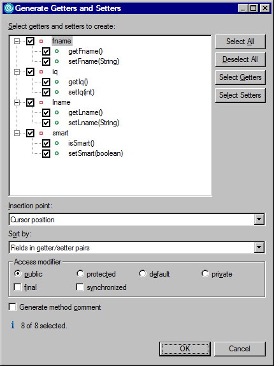Click the red field icon beside fname
Image resolution: width=274 pixels, height=366 pixels.
[41, 42]
